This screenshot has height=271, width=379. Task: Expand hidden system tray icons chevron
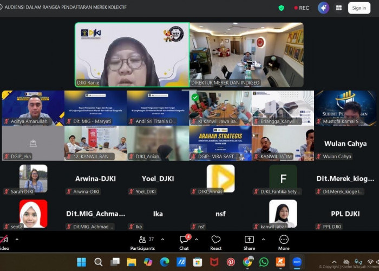[x=335, y=262]
